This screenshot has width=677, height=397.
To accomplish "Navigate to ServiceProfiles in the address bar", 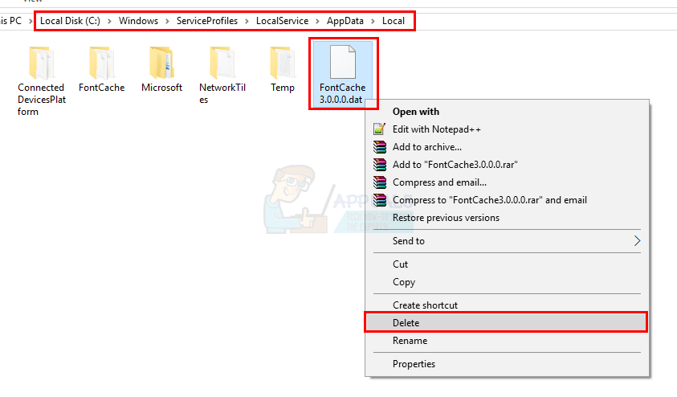I will click(x=207, y=21).
